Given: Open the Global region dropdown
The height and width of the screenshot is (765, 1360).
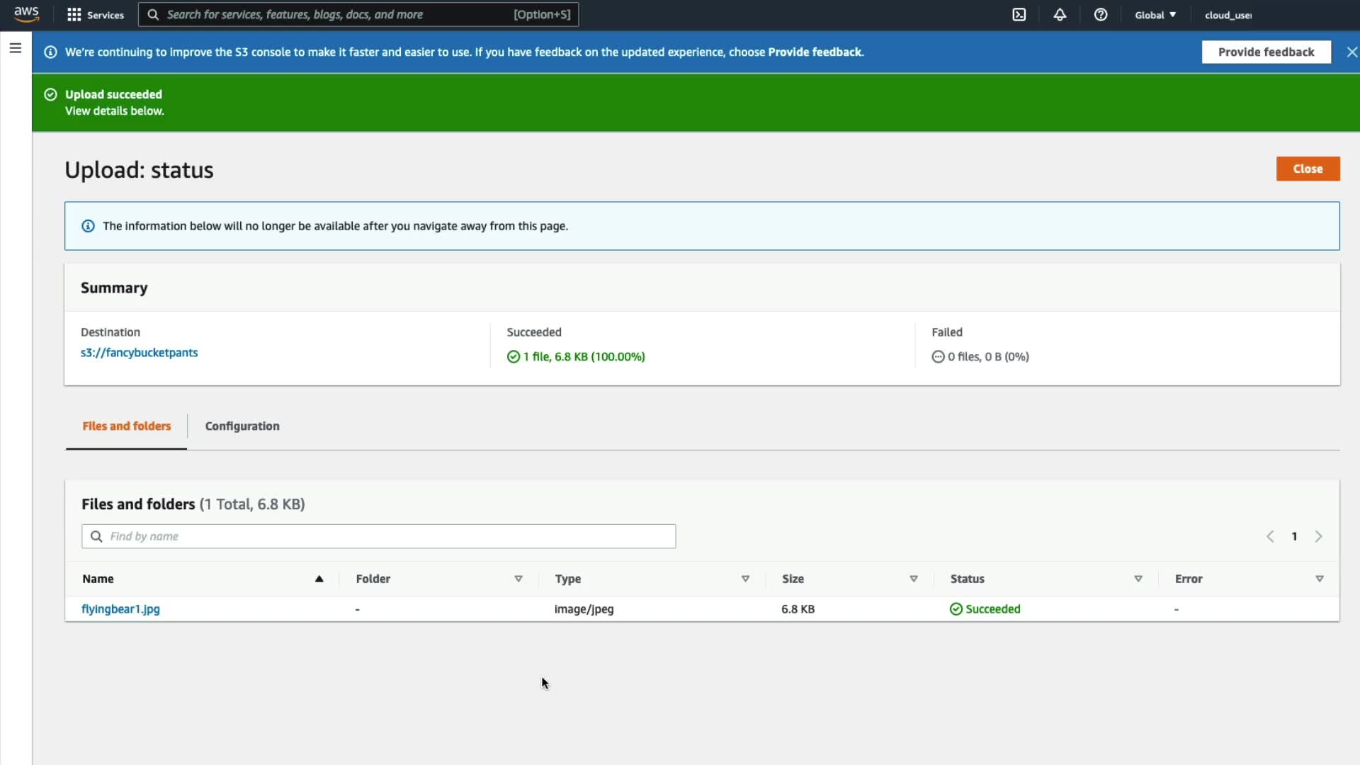Looking at the screenshot, I should 1155,15.
